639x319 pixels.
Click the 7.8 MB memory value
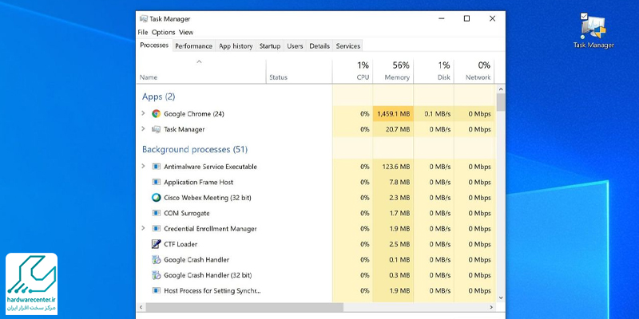(399, 183)
